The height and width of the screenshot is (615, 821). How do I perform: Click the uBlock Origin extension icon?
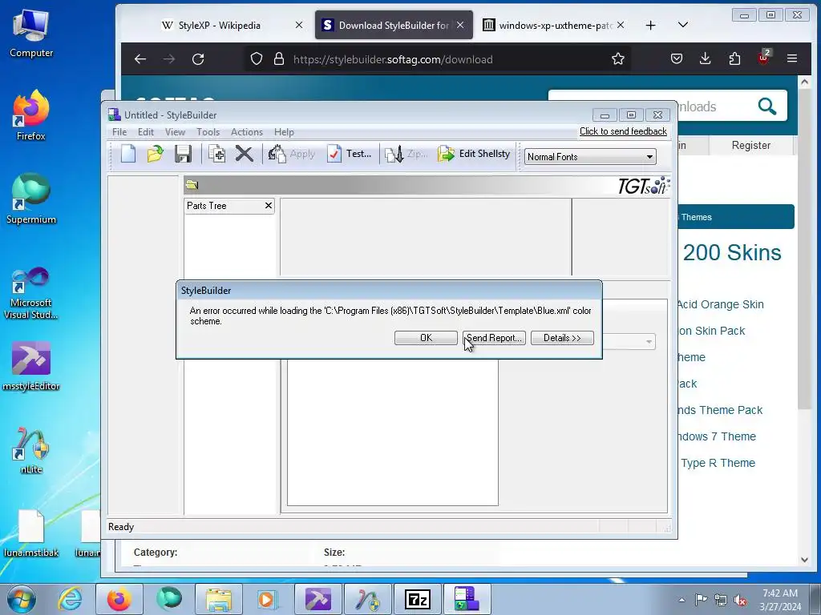point(763,58)
